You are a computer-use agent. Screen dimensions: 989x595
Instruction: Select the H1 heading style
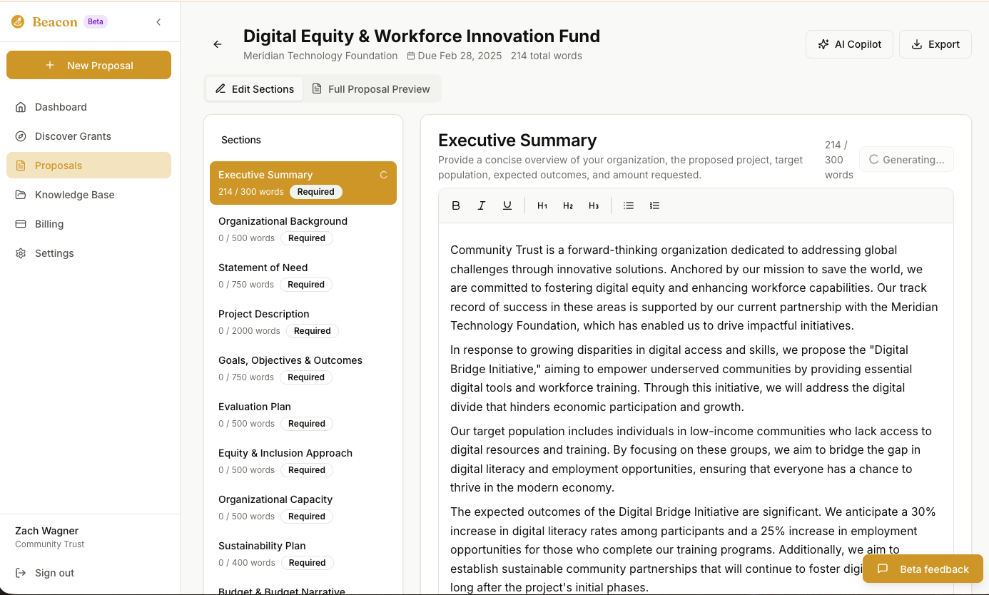[x=542, y=205]
